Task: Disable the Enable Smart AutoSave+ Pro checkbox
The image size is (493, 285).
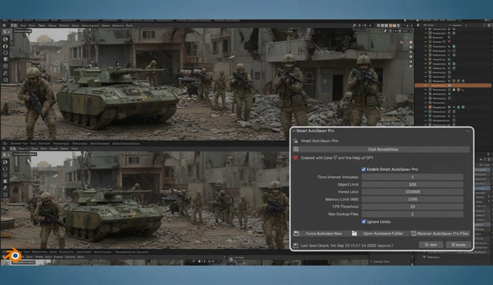Action: coord(363,169)
